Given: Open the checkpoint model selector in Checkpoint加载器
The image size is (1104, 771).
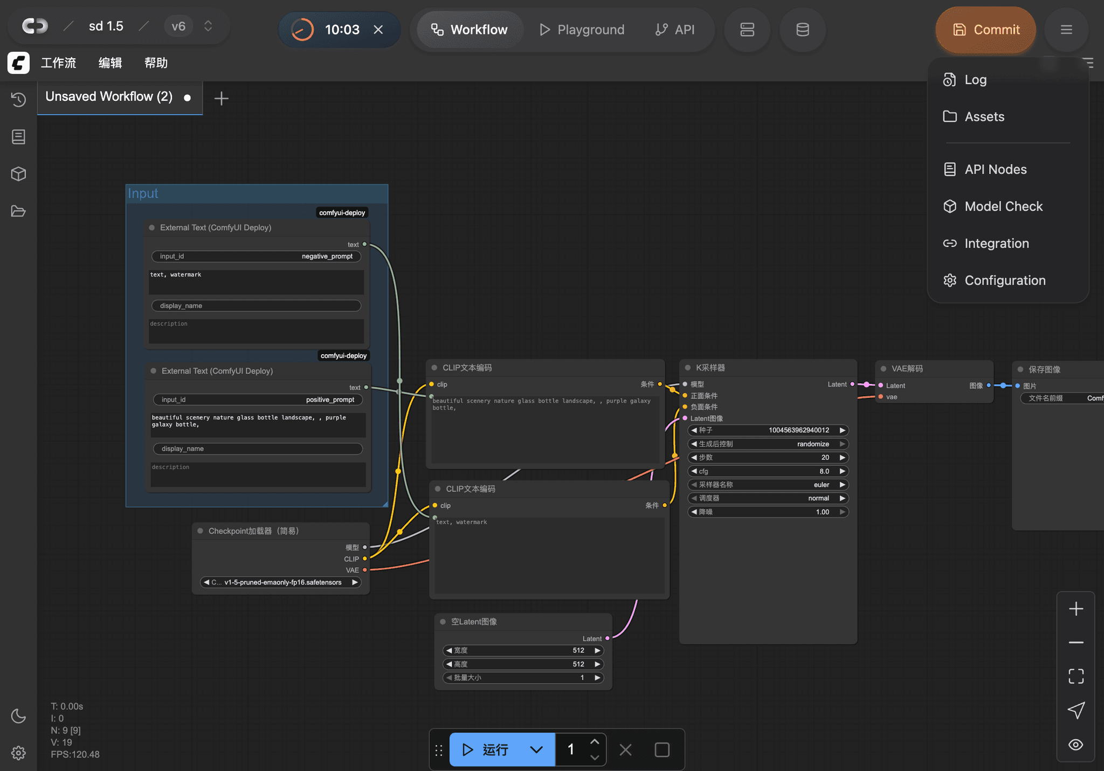Looking at the screenshot, I should tap(280, 582).
